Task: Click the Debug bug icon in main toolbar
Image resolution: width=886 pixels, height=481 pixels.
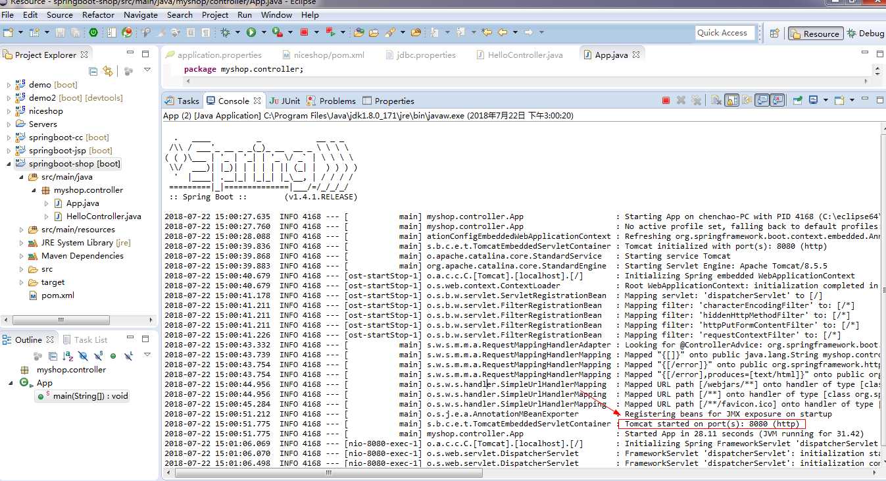Action: (225, 32)
